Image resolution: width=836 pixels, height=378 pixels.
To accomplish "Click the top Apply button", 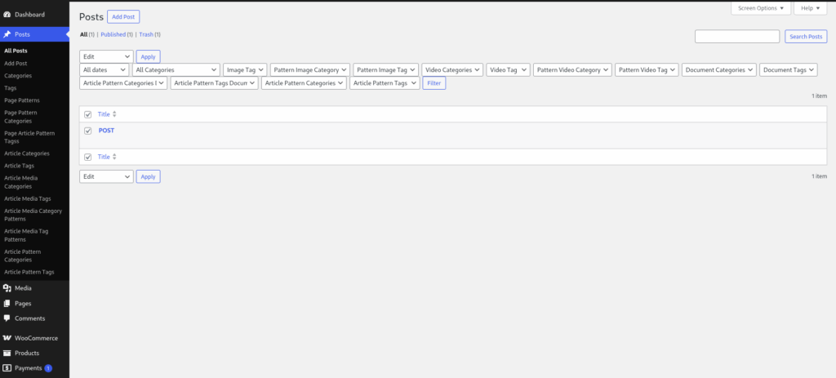I will [149, 56].
